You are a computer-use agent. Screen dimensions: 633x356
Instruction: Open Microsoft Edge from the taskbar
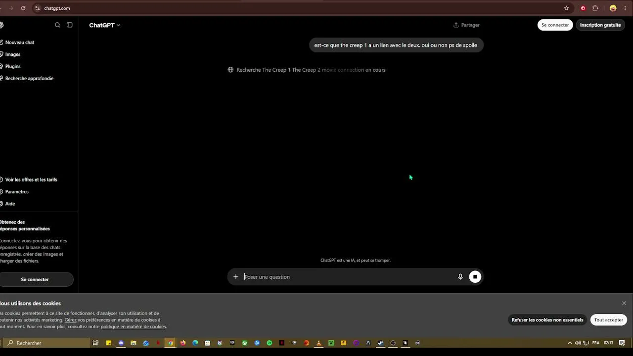point(195,343)
